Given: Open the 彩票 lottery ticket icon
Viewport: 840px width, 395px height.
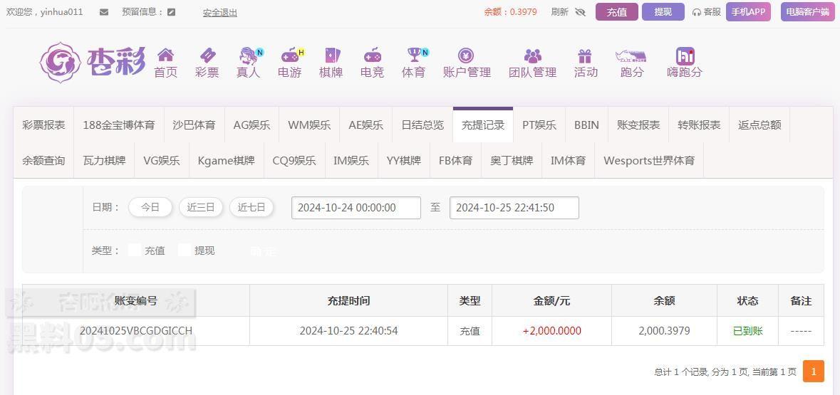Looking at the screenshot, I should (x=207, y=55).
